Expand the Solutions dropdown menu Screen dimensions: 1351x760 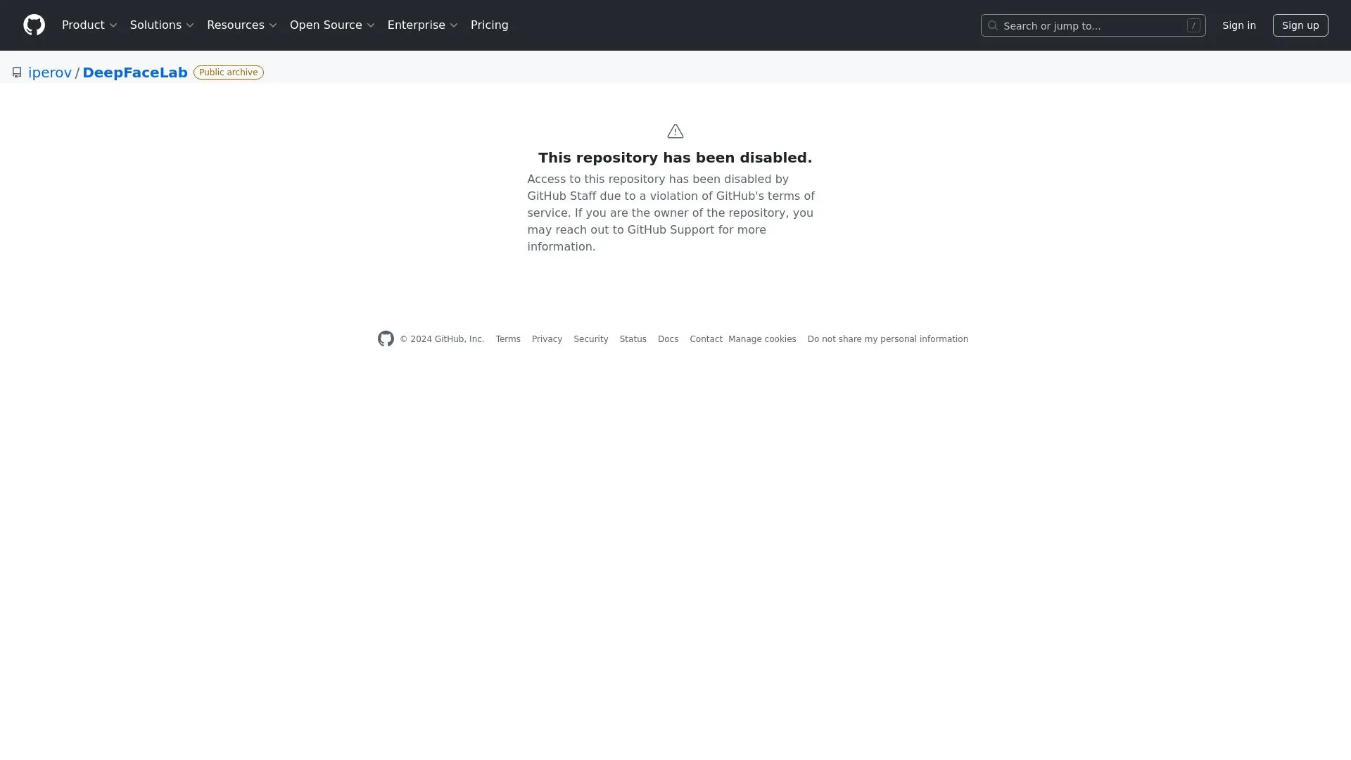point(162,25)
